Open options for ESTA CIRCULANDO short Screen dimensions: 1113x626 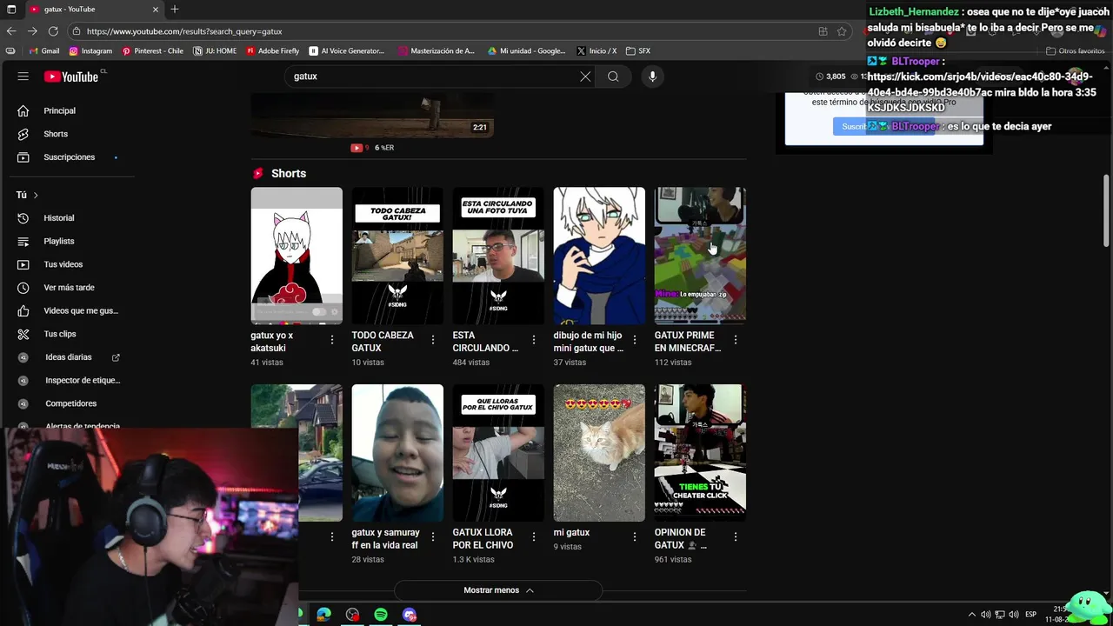pos(534,340)
